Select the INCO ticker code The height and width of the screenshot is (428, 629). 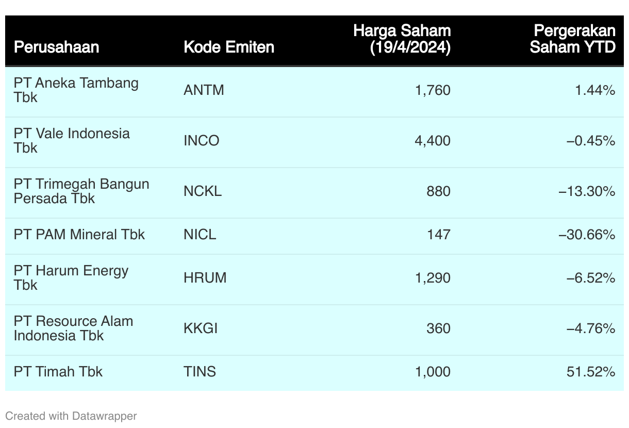tap(201, 141)
